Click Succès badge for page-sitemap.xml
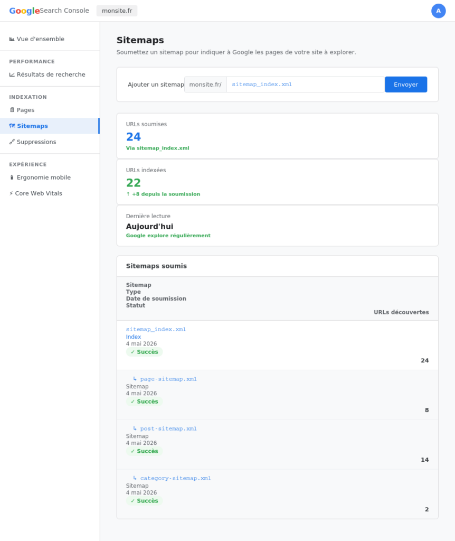Viewport: 455px width, 541px height. 145,402
